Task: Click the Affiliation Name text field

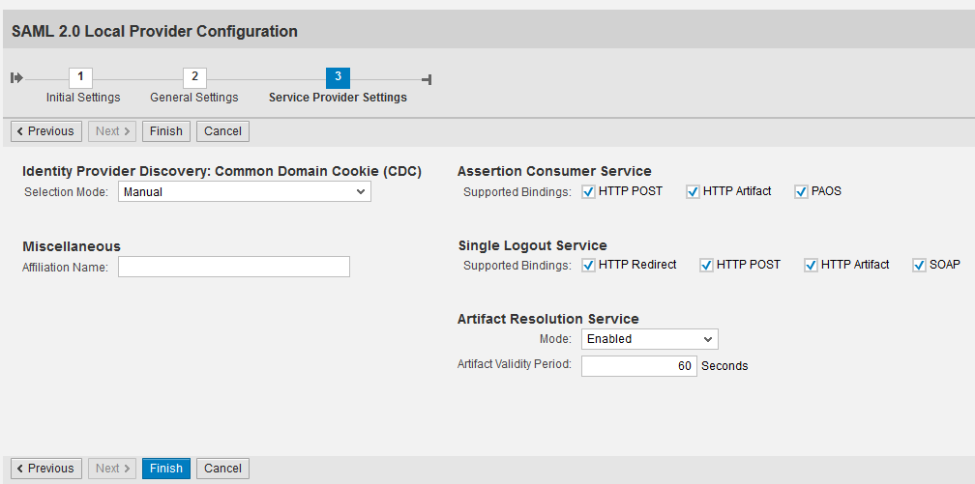Action: 234,267
